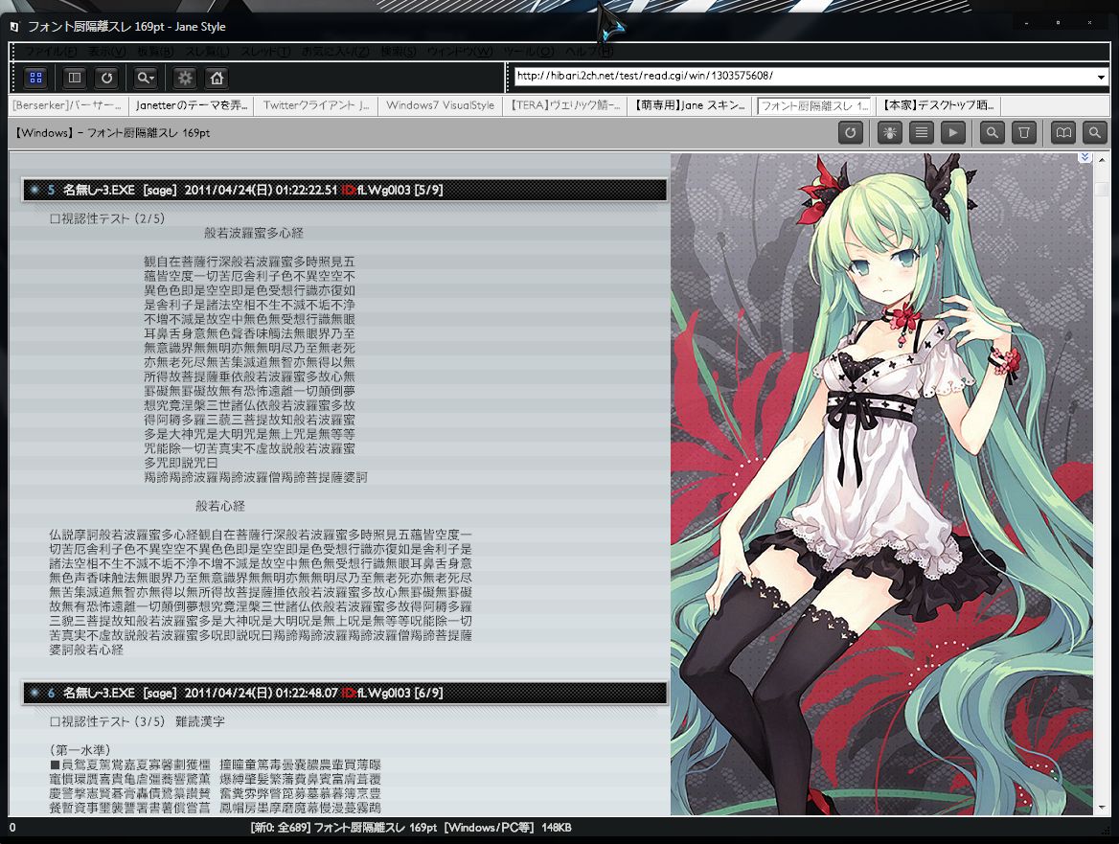The width and height of the screenshot is (1119, 844).
Task: Click poster name 名無し~3.EXE on post 5
Action: point(99,190)
